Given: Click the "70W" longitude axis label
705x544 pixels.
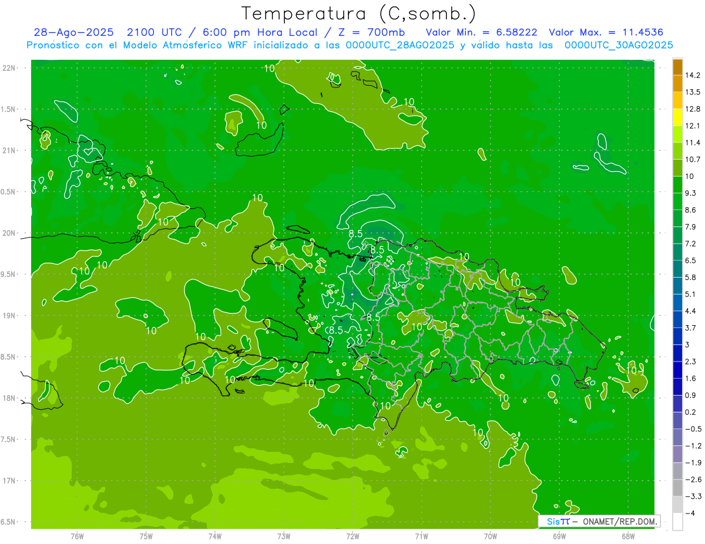Looking at the screenshot, I should pyautogui.click(x=491, y=536).
